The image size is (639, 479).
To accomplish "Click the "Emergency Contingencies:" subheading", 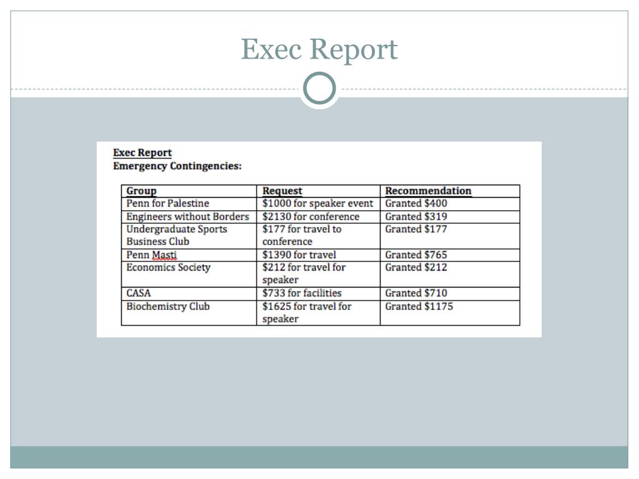I will (x=177, y=166).
